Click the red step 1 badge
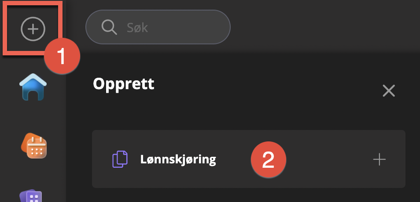This screenshot has width=420, height=202. [62, 57]
